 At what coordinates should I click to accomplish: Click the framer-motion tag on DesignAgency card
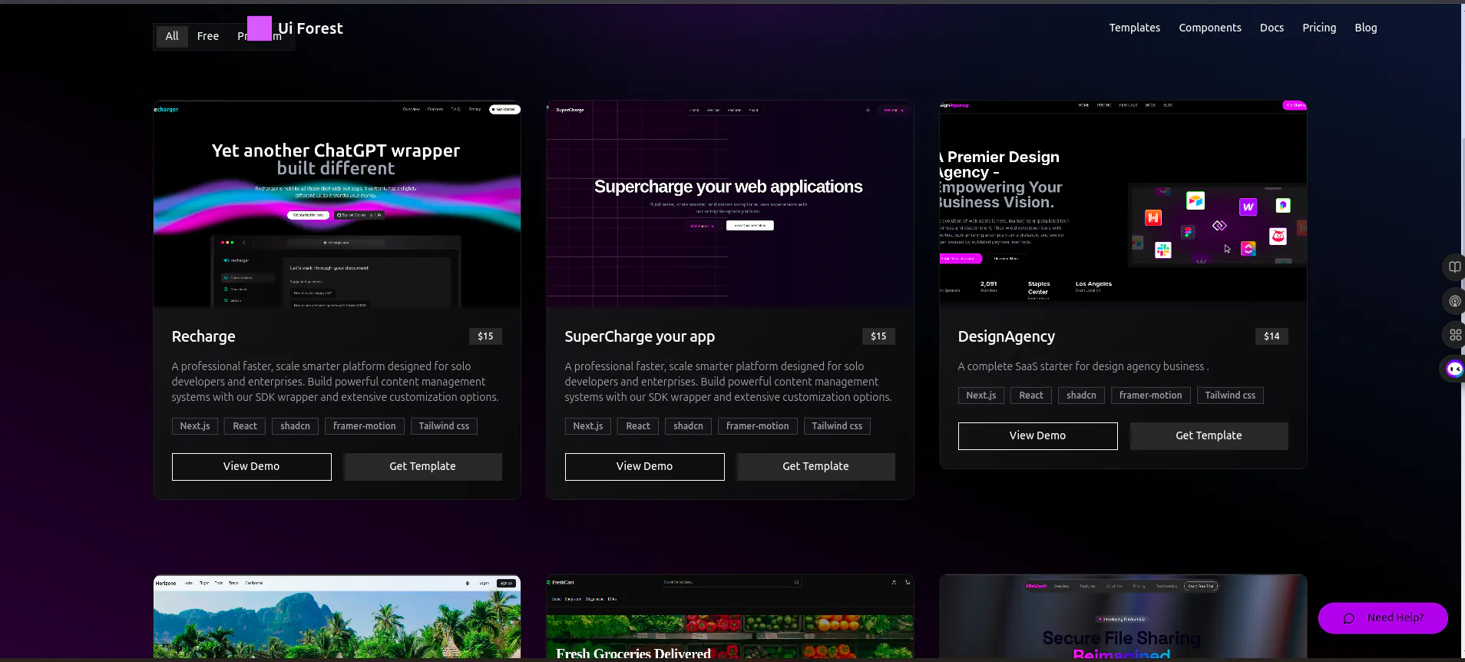tap(1151, 396)
